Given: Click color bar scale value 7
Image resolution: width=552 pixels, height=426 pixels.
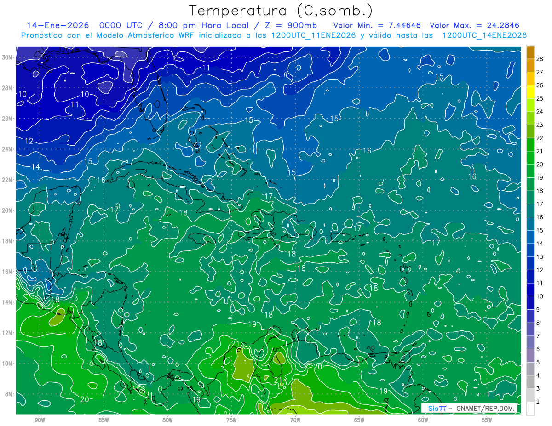Looking at the screenshot, I should click(x=538, y=336).
